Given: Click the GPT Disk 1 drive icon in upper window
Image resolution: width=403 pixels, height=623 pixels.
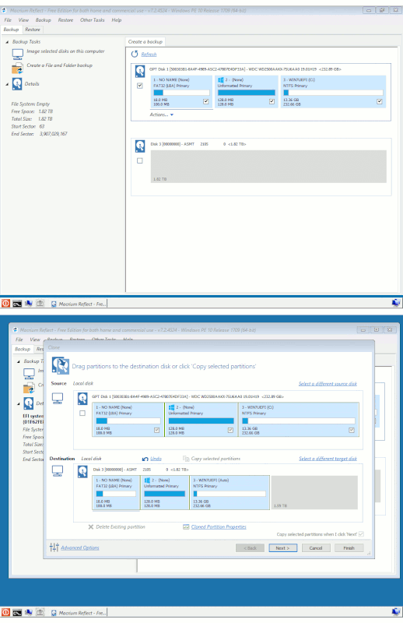Looking at the screenshot, I should (x=140, y=71).
